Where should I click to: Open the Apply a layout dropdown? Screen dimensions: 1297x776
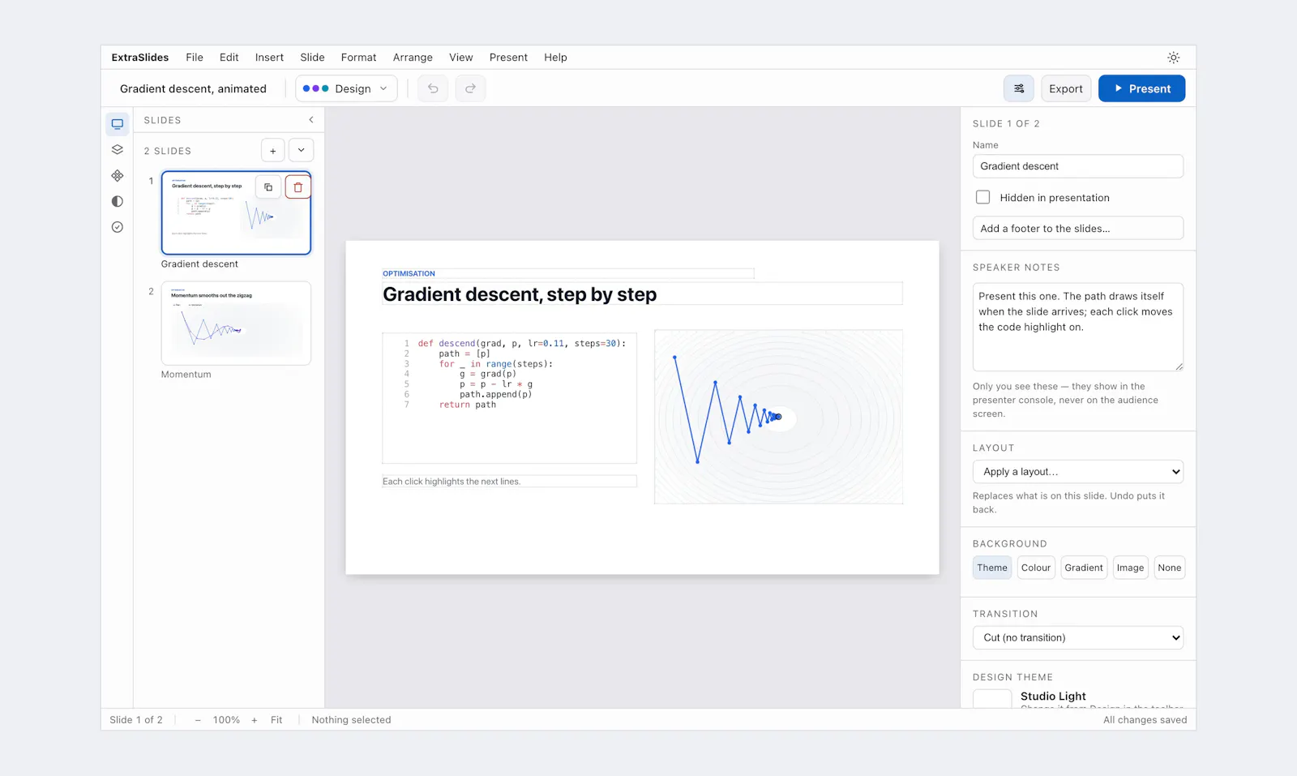pos(1078,472)
